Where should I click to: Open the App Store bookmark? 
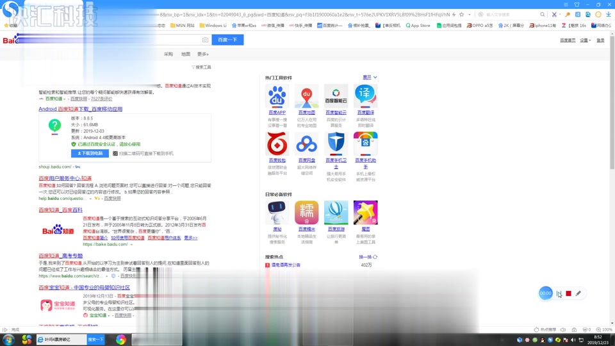[418, 26]
